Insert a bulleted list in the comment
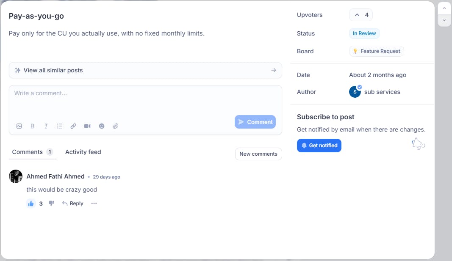This screenshot has height=261, width=452. (x=59, y=126)
